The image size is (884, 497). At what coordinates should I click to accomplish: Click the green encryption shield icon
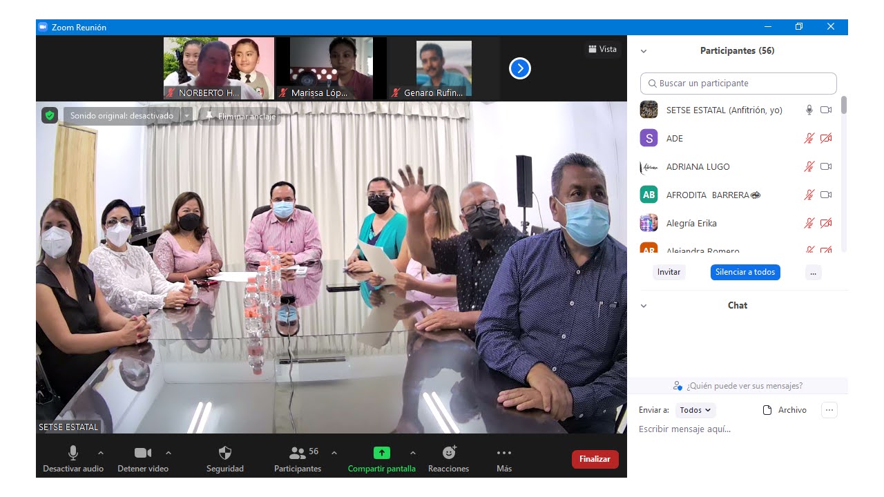49,115
